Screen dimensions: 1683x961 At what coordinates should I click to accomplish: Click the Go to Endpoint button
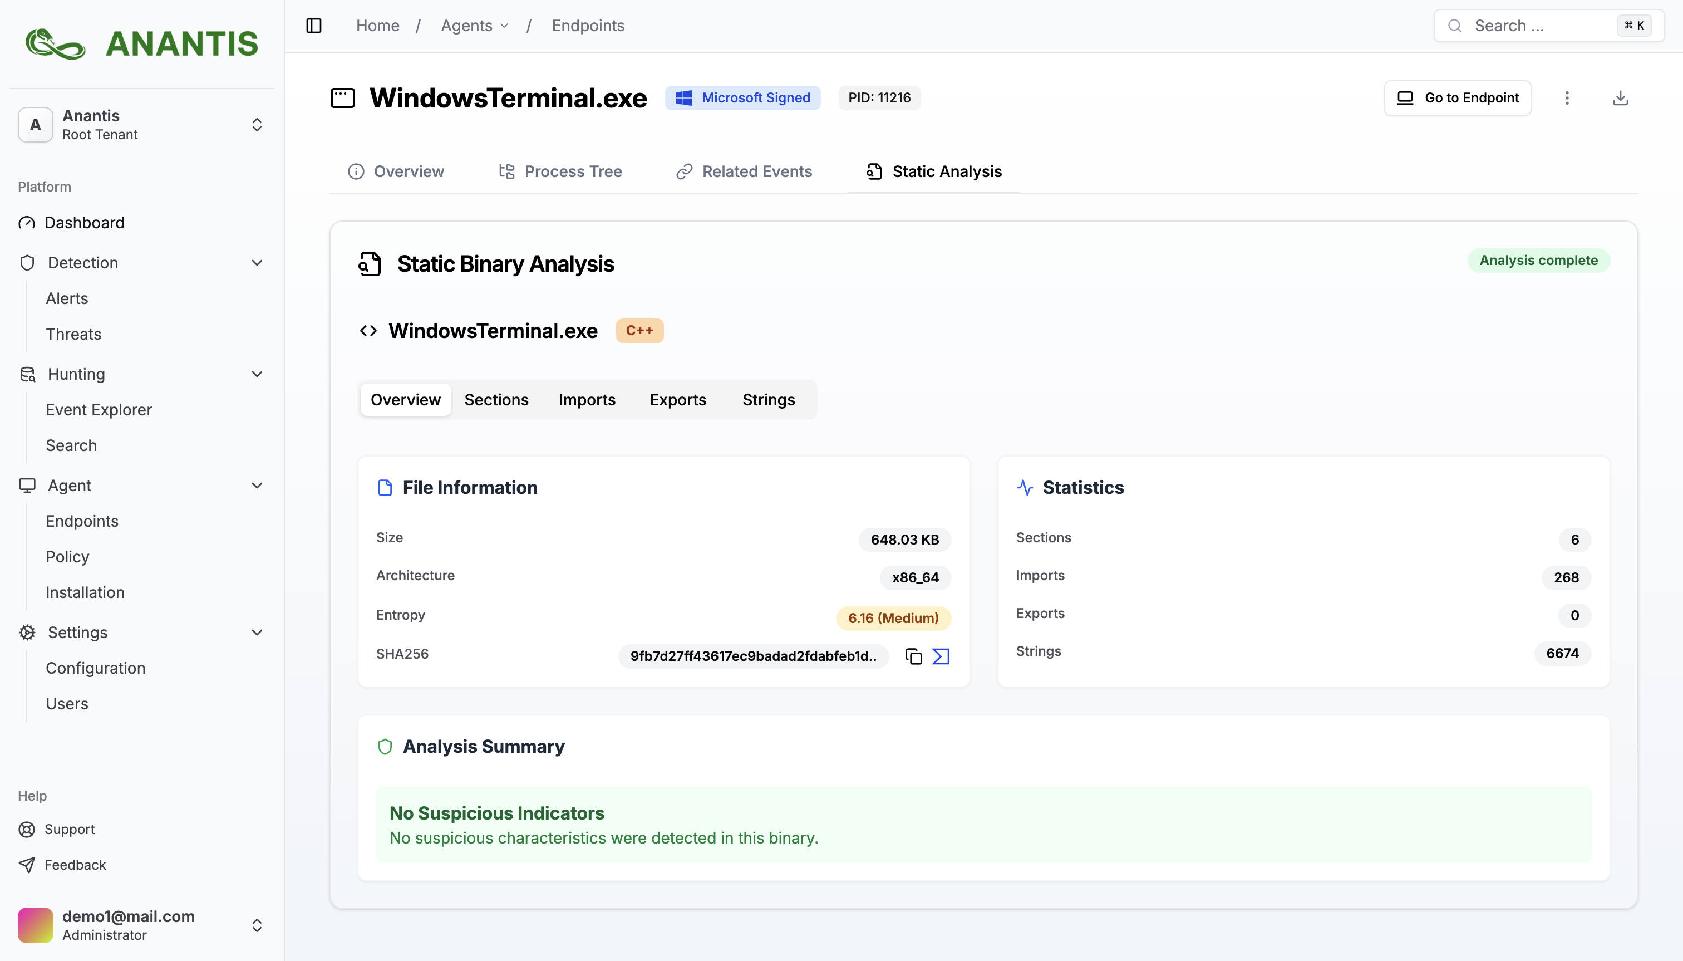tap(1458, 97)
